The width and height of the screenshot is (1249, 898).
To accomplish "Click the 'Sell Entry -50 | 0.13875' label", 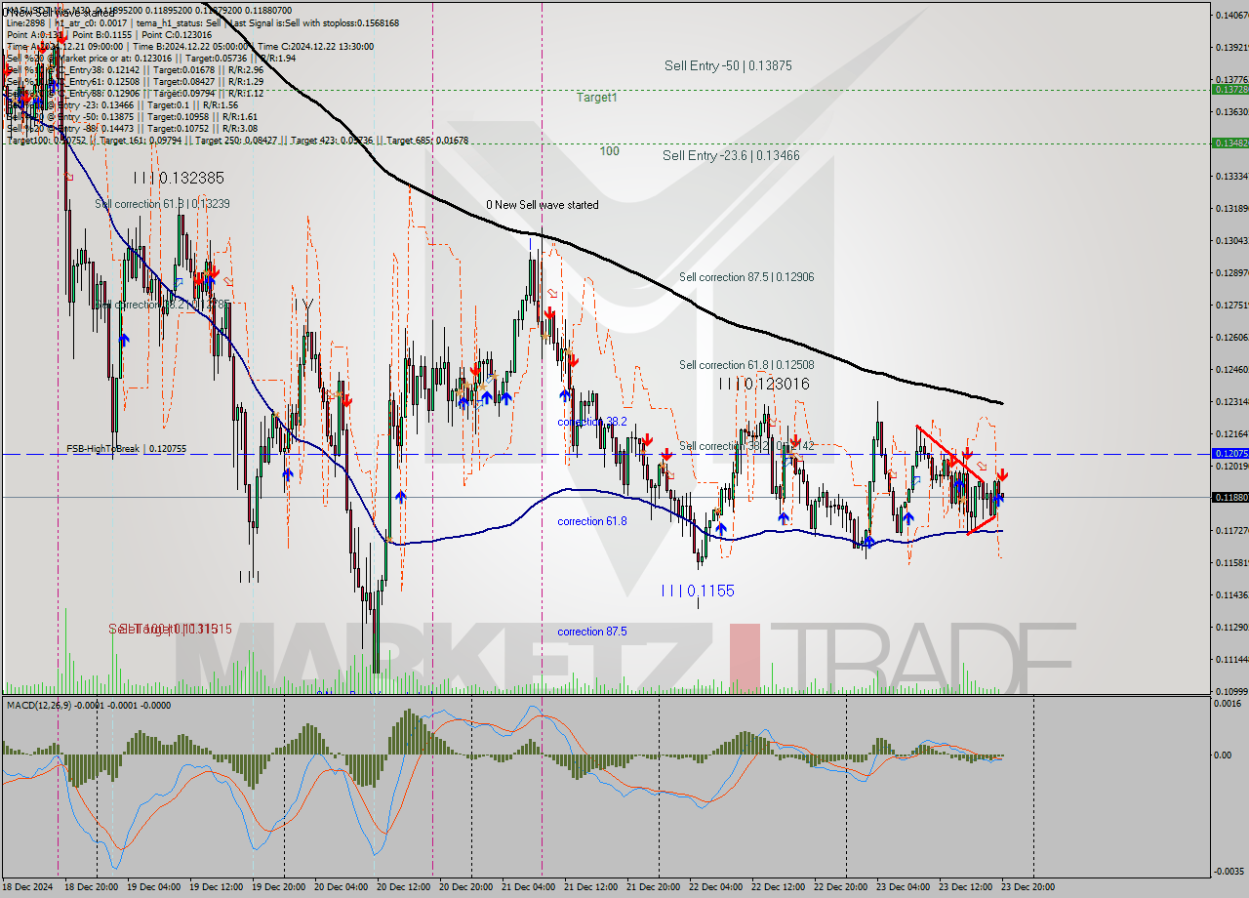I will pos(728,65).
